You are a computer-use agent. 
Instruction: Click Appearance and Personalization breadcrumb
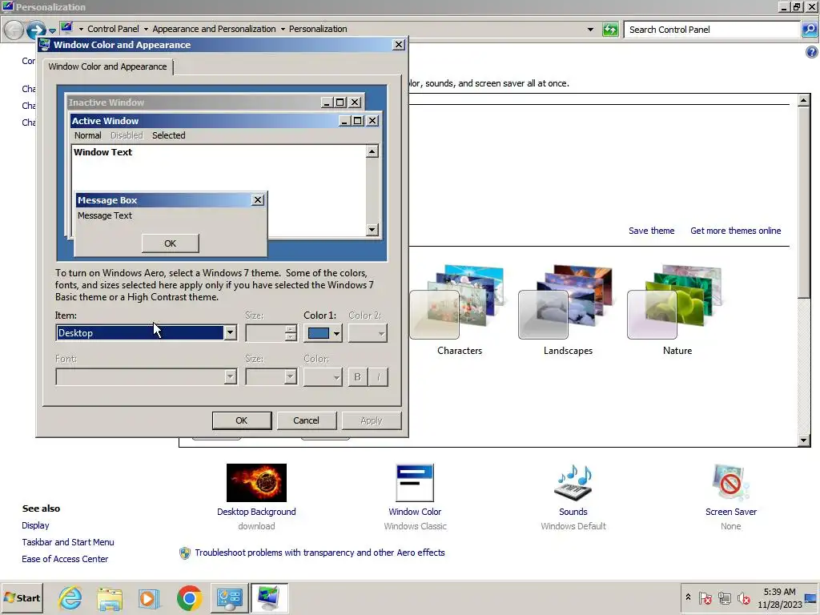point(214,30)
